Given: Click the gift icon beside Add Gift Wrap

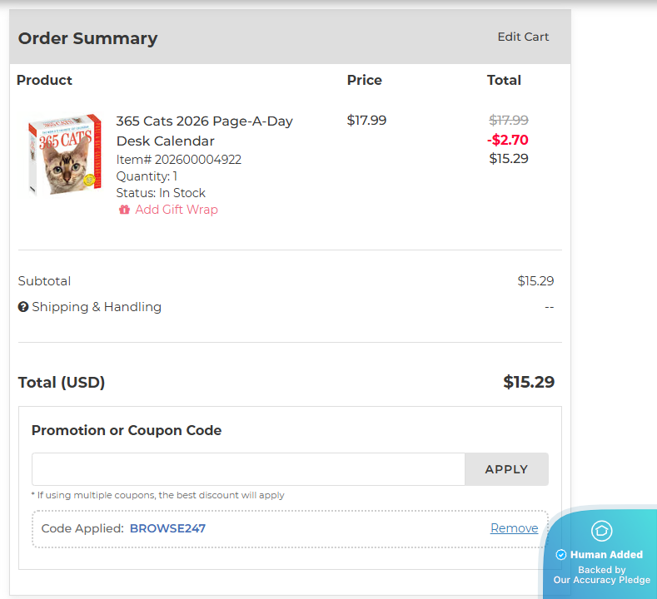Looking at the screenshot, I should [x=125, y=210].
